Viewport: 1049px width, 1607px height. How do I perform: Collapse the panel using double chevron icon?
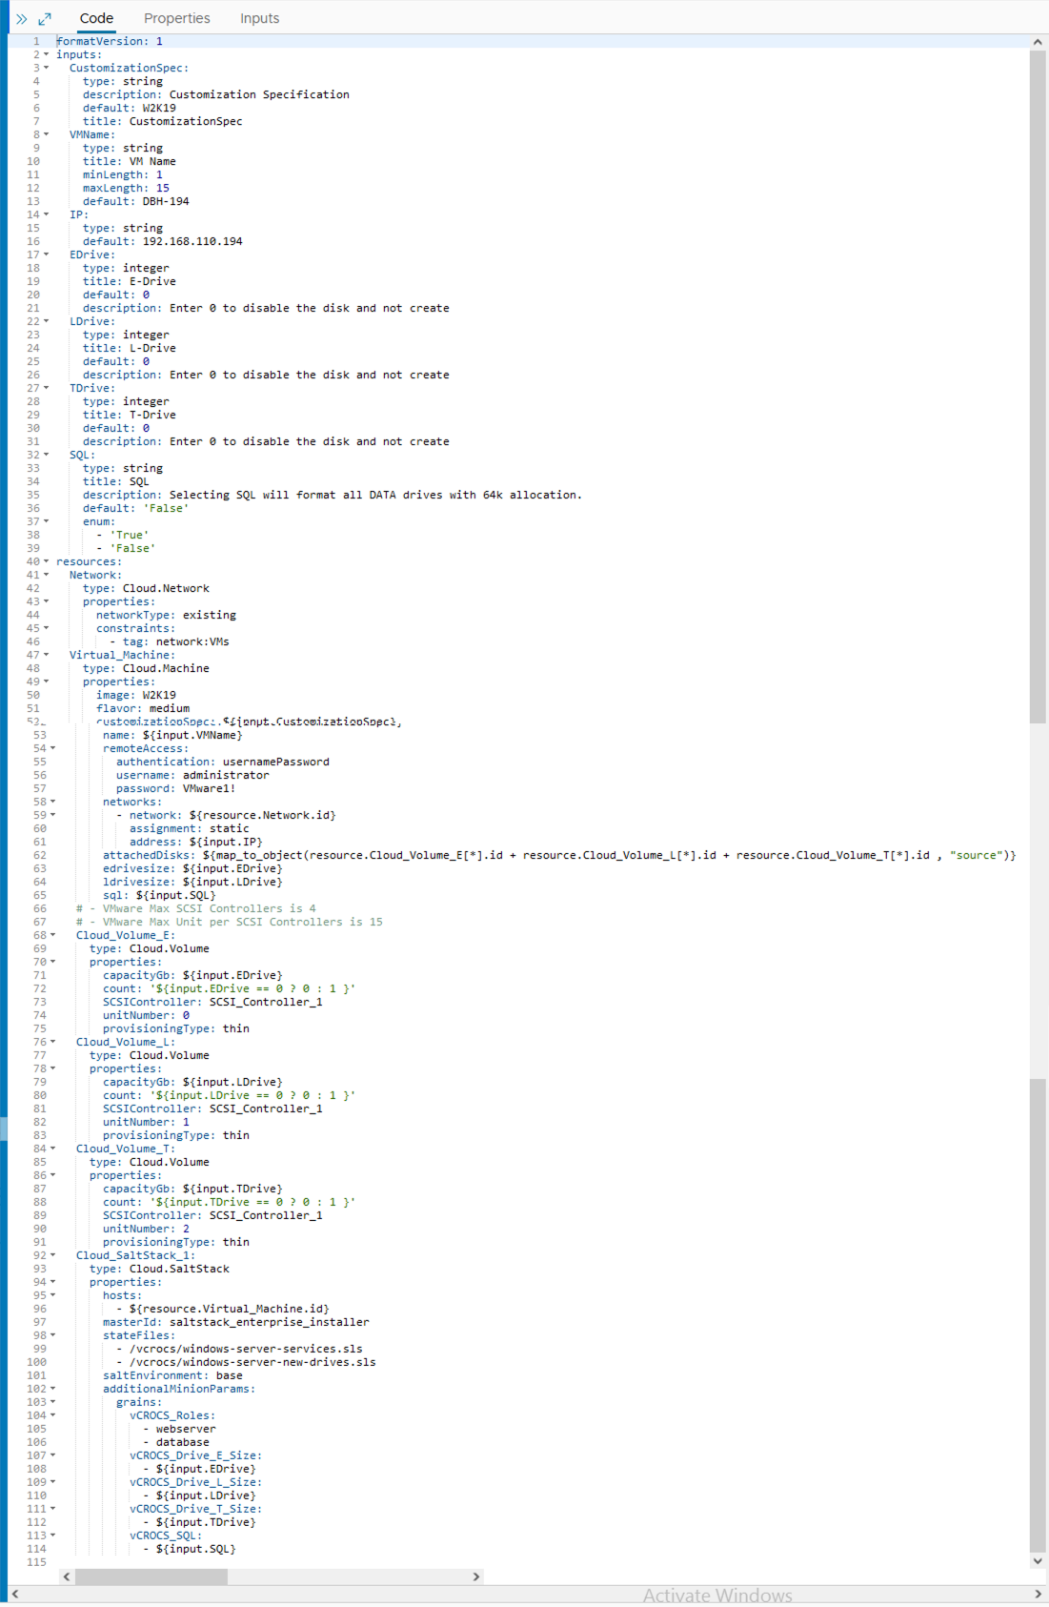coord(21,19)
